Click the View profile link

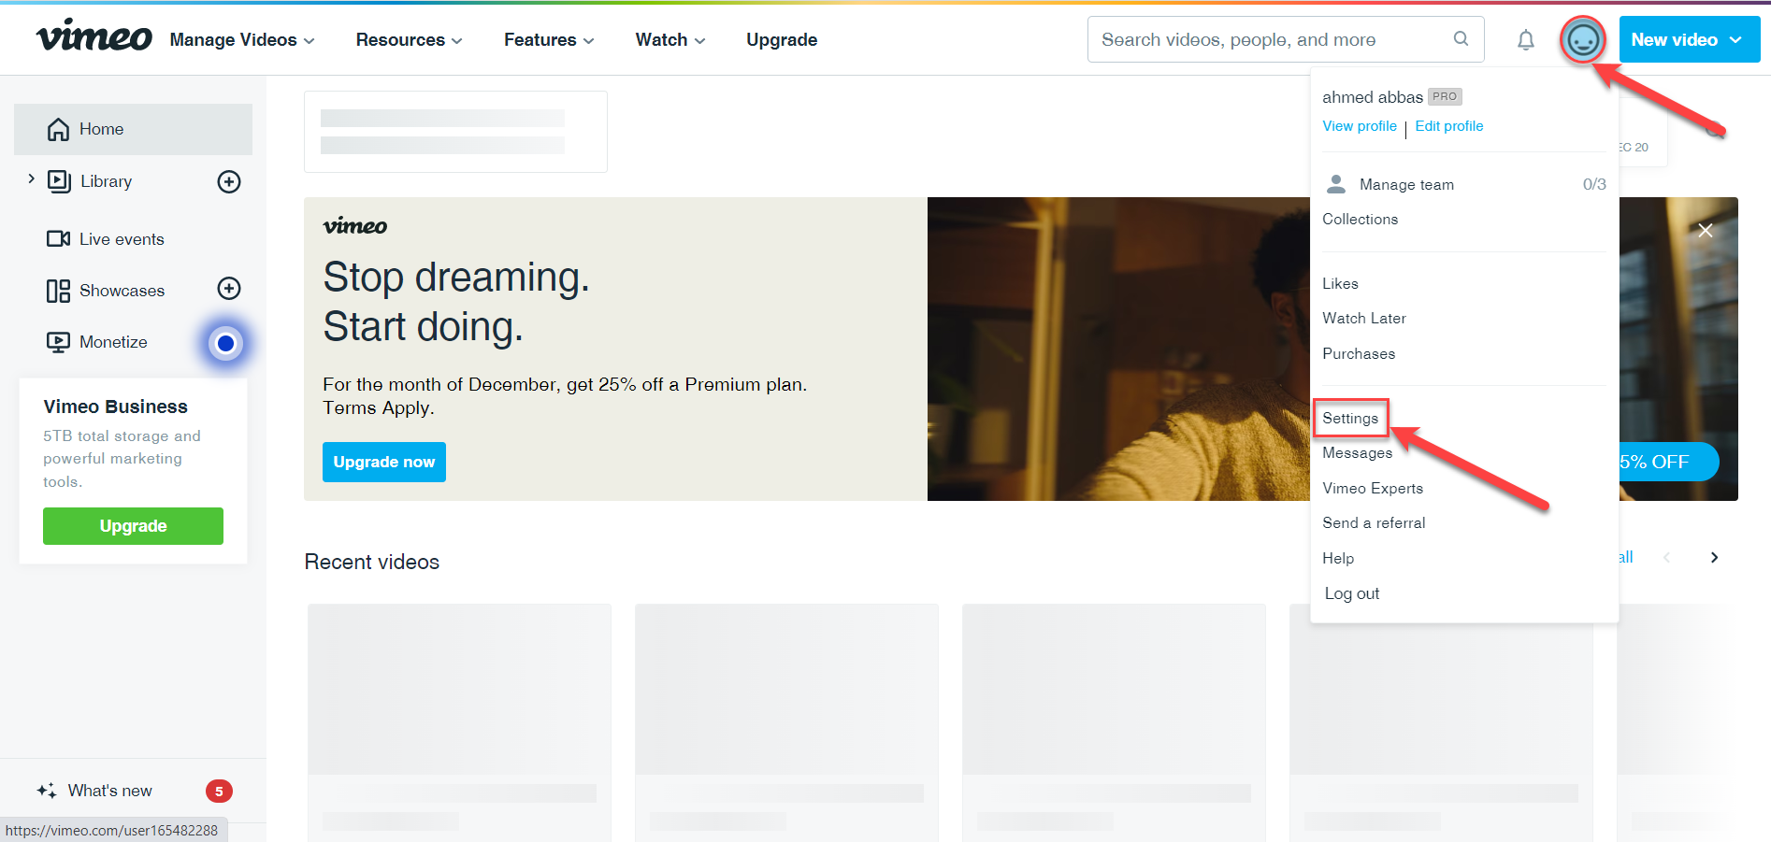(1360, 126)
